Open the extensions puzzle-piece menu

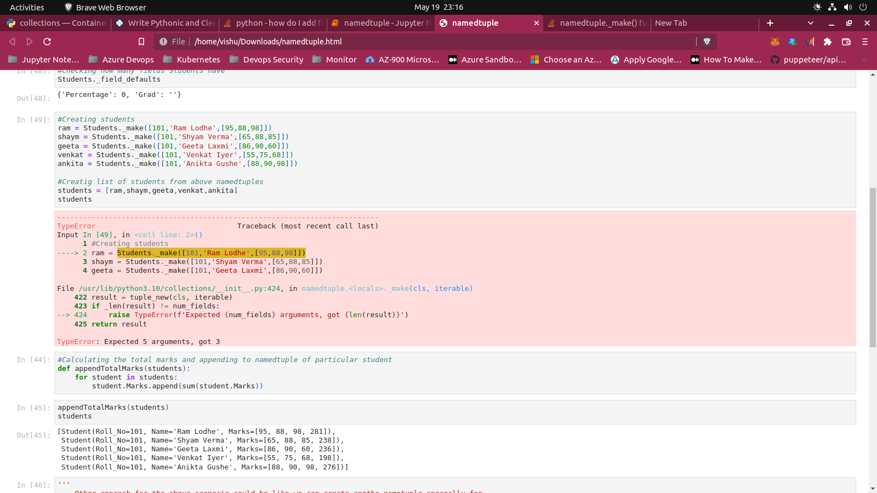coord(828,42)
